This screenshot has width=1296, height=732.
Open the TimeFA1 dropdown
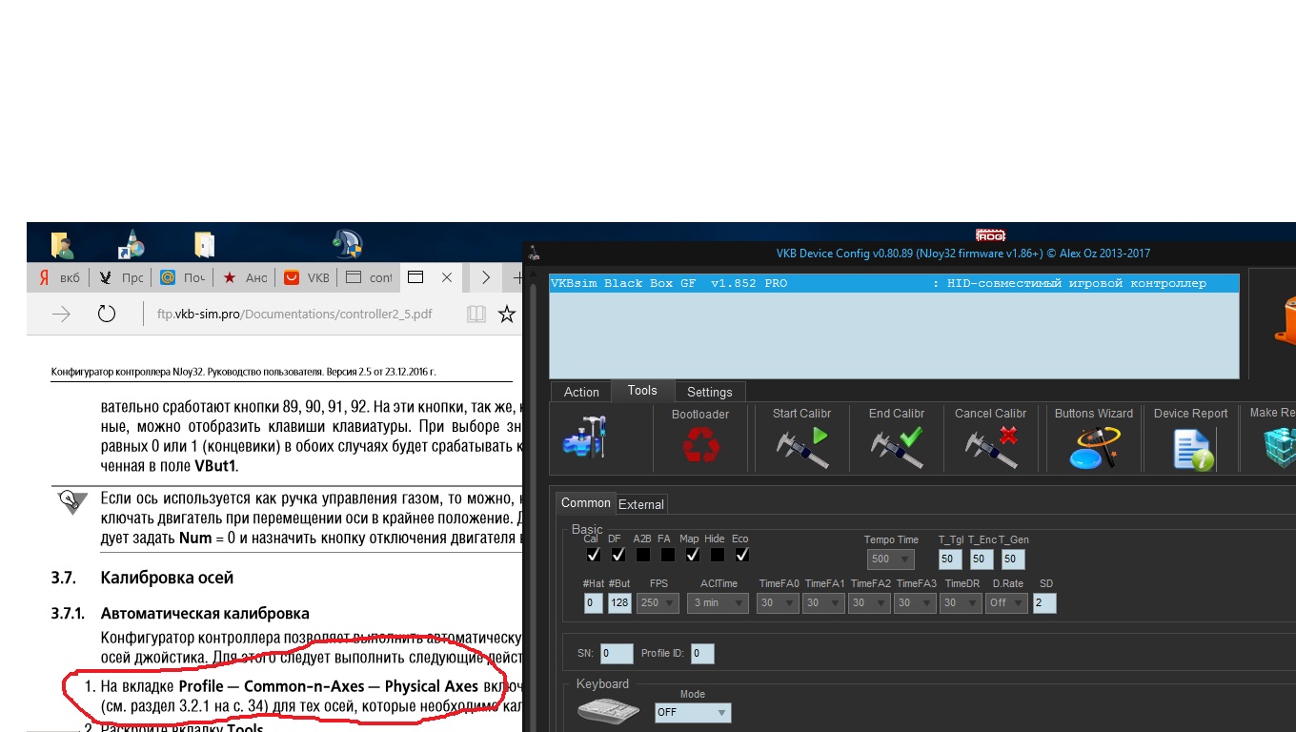(x=823, y=603)
